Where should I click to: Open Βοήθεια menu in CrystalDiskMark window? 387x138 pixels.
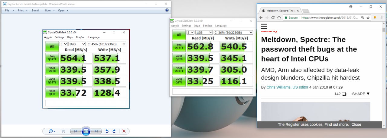click(207, 26)
